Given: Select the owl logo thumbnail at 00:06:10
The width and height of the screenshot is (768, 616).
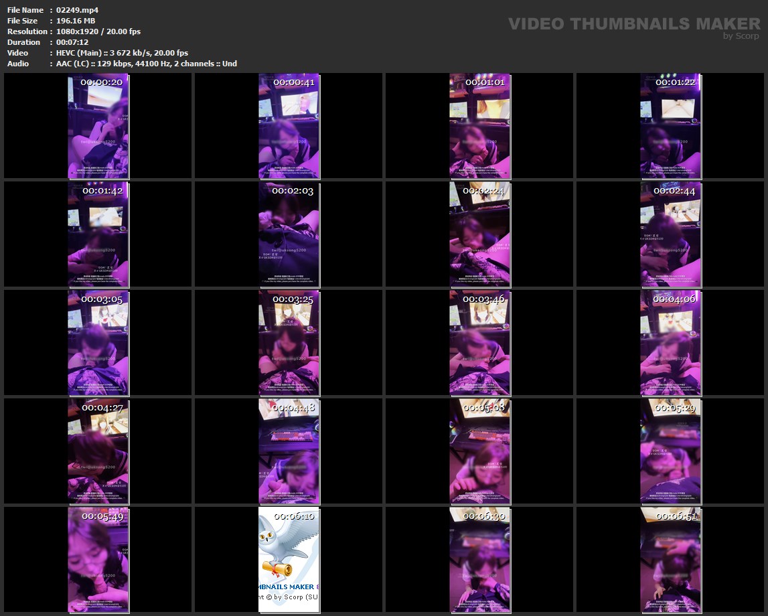Looking at the screenshot, I should click(289, 560).
